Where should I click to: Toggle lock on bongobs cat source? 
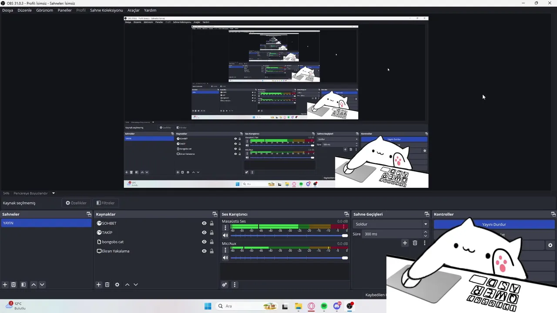(x=212, y=242)
